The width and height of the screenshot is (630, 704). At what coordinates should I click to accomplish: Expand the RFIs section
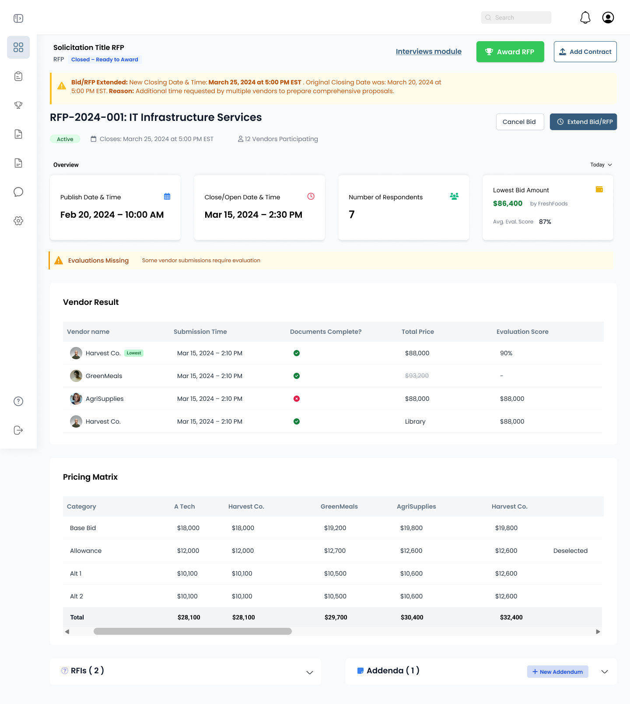(x=310, y=672)
